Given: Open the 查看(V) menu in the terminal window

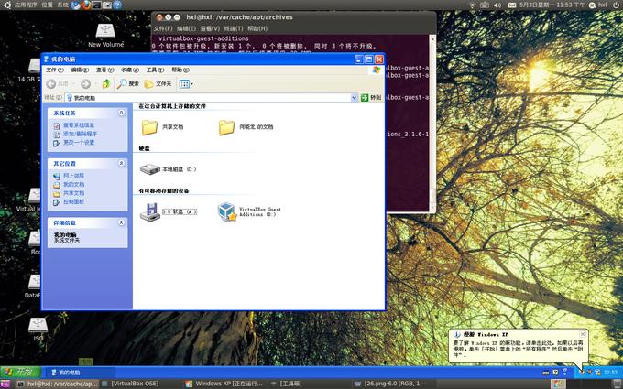Looking at the screenshot, I should [210, 28].
